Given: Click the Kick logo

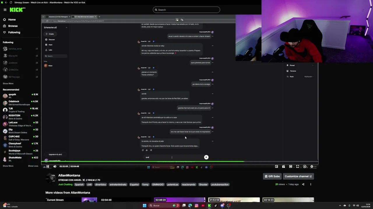Looking at the screenshot, I should point(17,10).
